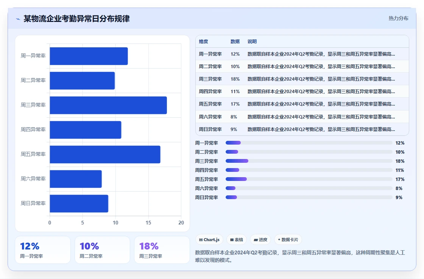Open the 10% 周二异常率 stat card
The height and width of the screenshot is (279, 424).
[x=103, y=250]
